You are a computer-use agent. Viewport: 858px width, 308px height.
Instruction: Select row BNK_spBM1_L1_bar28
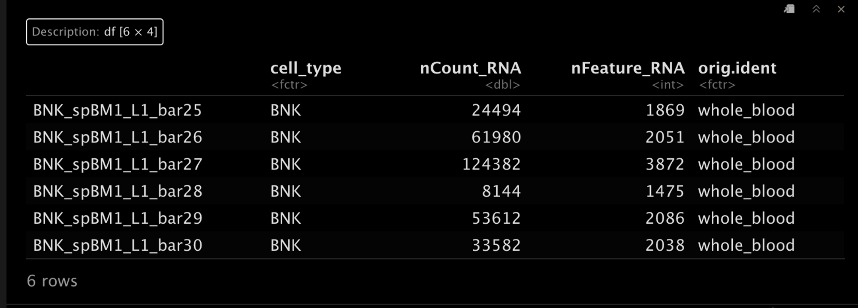tap(435, 191)
